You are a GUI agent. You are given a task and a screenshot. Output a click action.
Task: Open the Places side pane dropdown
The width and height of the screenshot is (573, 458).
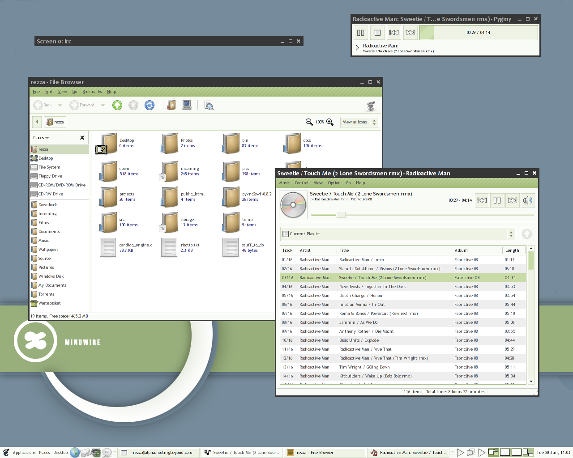click(x=41, y=138)
